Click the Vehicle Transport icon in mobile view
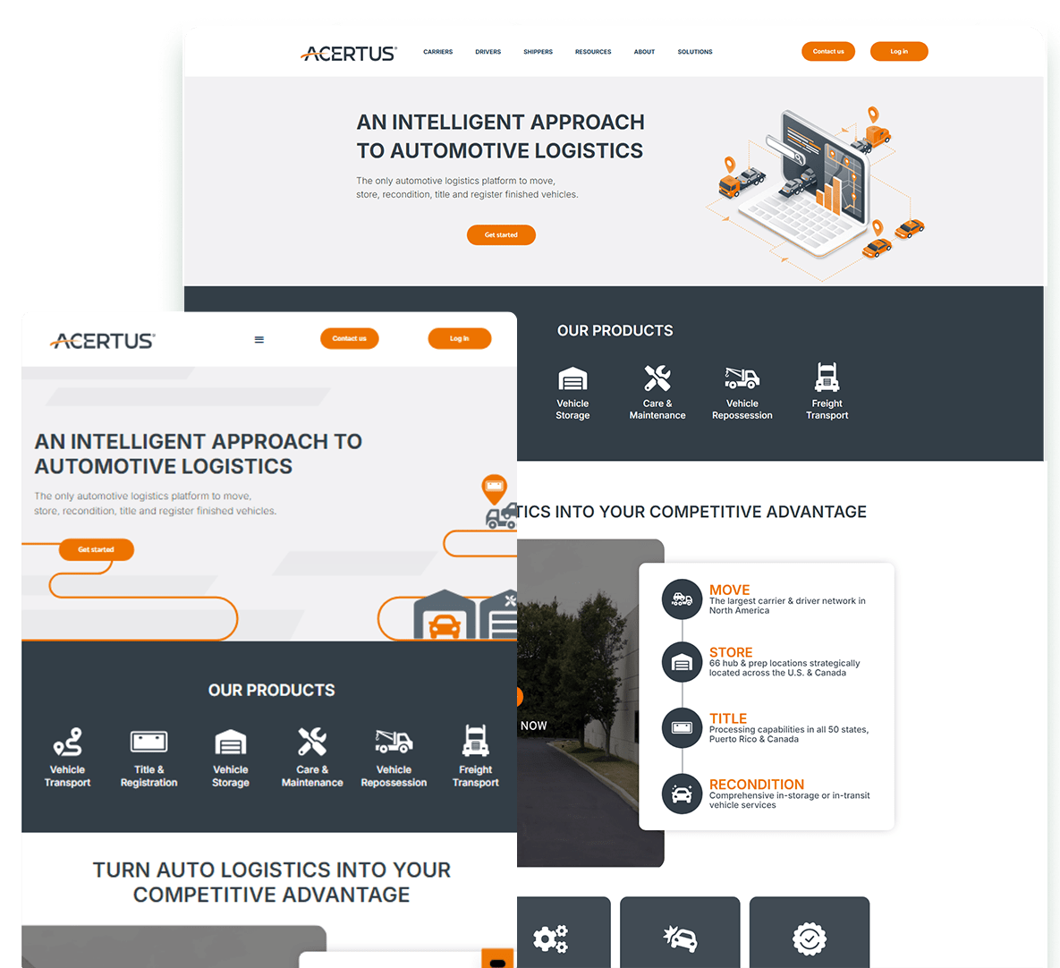Screen dimensions: 1060x968 (x=67, y=743)
